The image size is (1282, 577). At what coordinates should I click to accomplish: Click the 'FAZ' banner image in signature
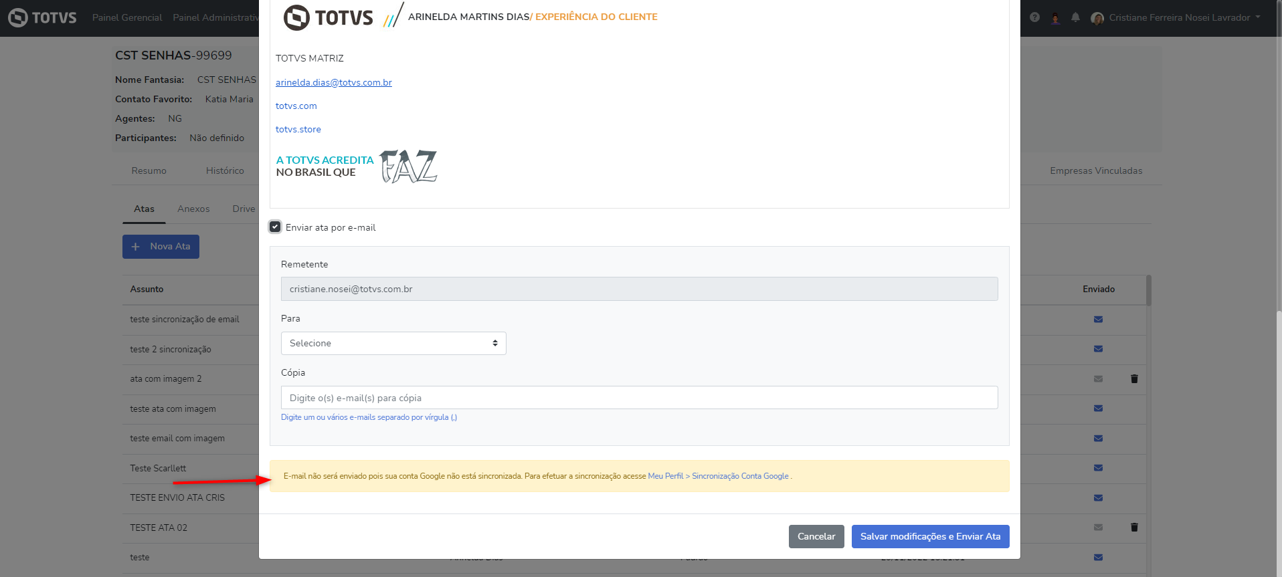tap(409, 166)
